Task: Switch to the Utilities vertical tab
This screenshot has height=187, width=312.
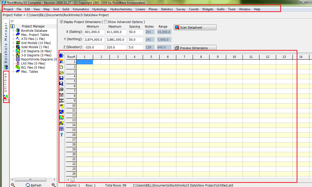Action: pyautogui.click(x=6, y=86)
